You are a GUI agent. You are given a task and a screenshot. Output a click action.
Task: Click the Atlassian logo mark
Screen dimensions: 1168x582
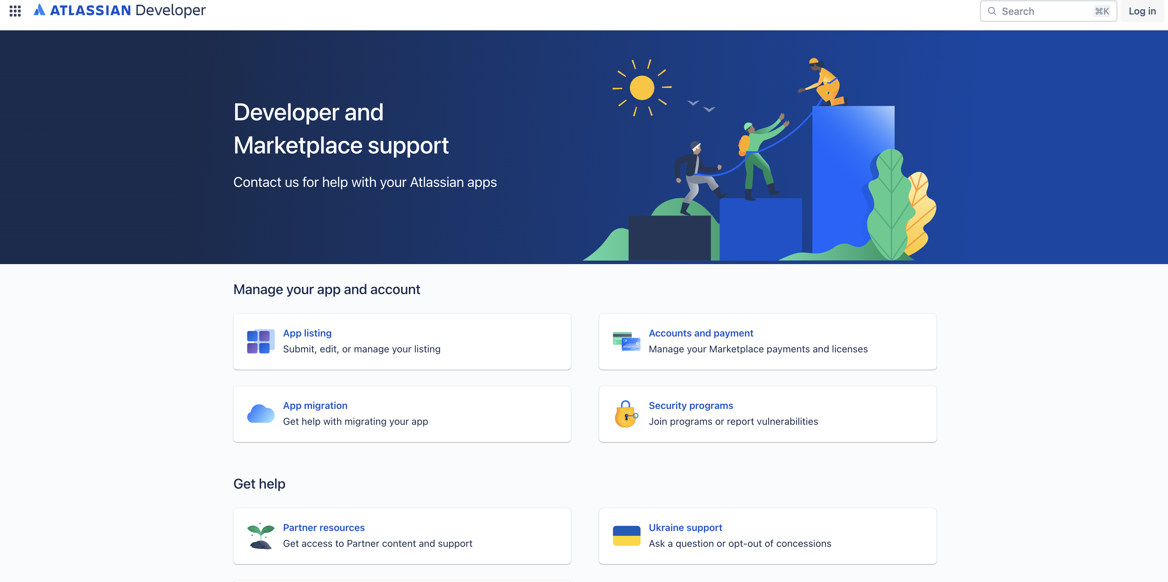pyautogui.click(x=39, y=10)
